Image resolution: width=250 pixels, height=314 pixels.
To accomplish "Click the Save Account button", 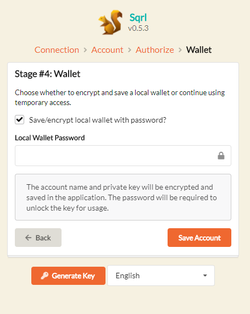I will point(199,238).
